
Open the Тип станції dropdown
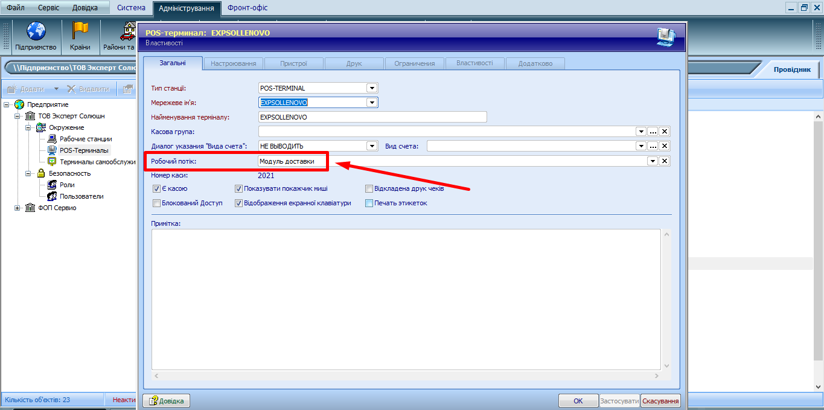pyautogui.click(x=372, y=88)
